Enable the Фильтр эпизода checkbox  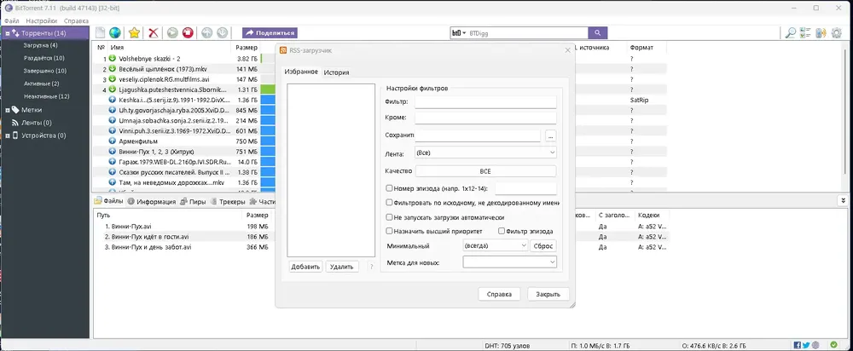tap(502, 231)
